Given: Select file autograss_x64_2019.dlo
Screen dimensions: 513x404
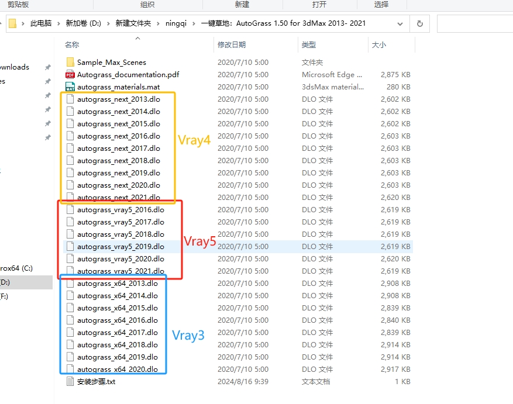Looking at the screenshot, I should (x=118, y=357).
